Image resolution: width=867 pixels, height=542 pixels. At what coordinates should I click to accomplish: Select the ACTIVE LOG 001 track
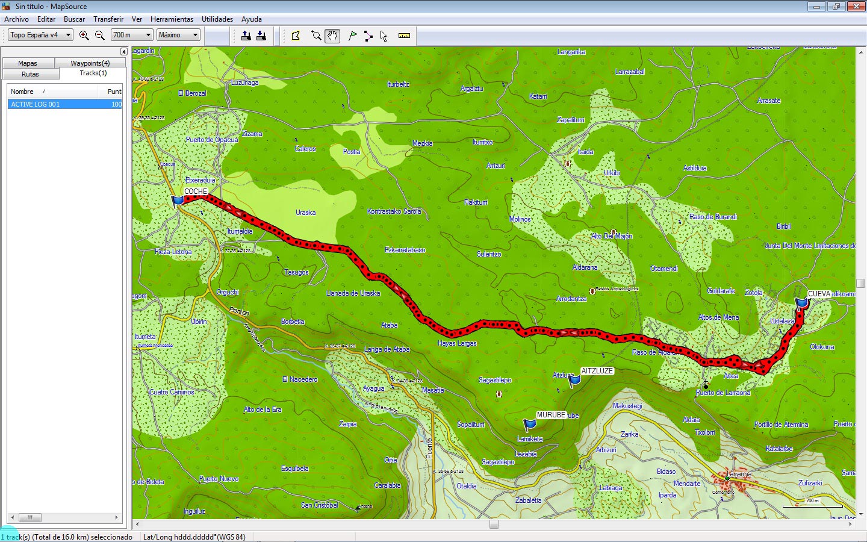coord(64,104)
